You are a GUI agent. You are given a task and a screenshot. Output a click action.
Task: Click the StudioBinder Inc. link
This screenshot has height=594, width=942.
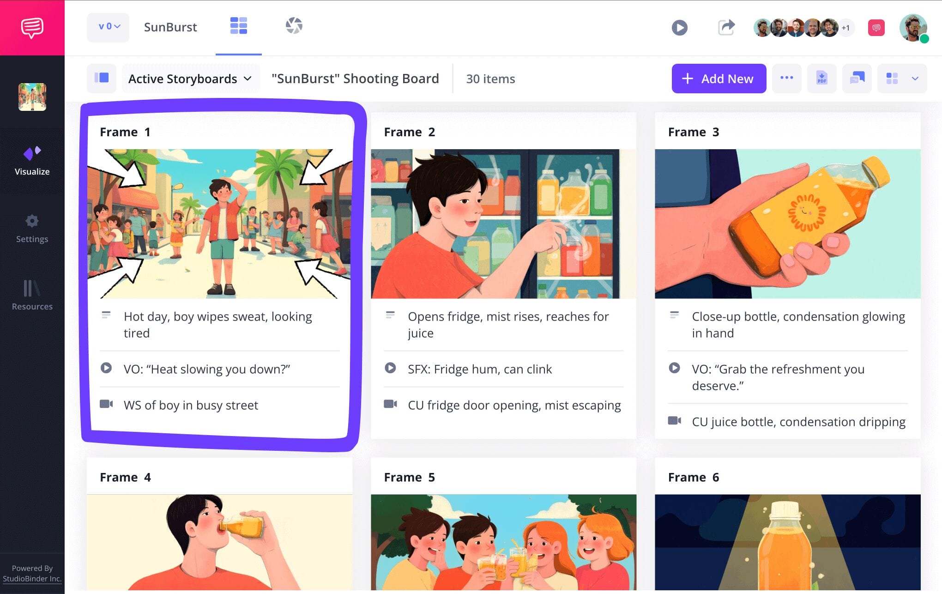[x=32, y=578]
